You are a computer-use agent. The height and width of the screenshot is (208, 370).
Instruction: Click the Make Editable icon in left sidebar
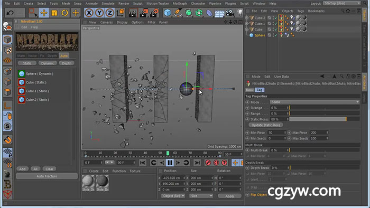point(7,26)
